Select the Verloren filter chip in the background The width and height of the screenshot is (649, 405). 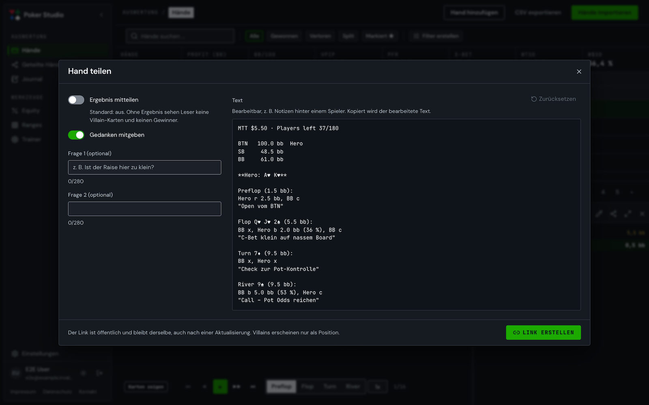click(x=320, y=36)
